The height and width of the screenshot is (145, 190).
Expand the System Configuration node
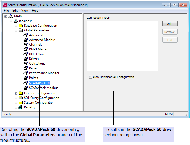[x=16, y=103]
